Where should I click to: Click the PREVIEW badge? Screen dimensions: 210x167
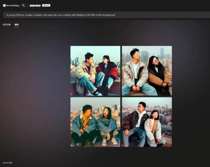[x=46, y=5]
